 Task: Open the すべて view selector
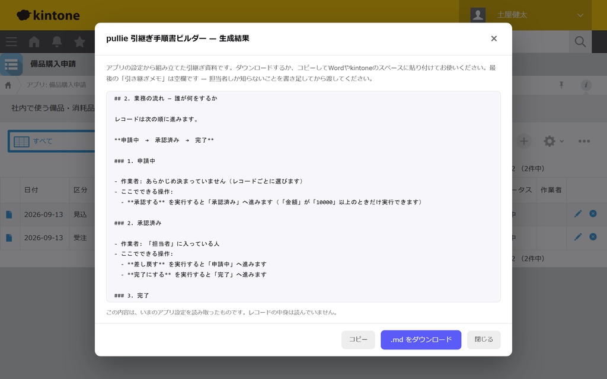coord(52,141)
